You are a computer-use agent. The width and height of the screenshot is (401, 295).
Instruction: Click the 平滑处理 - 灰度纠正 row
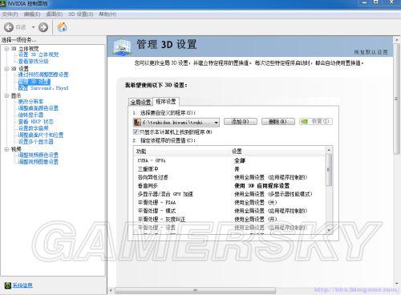(x=230, y=219)
